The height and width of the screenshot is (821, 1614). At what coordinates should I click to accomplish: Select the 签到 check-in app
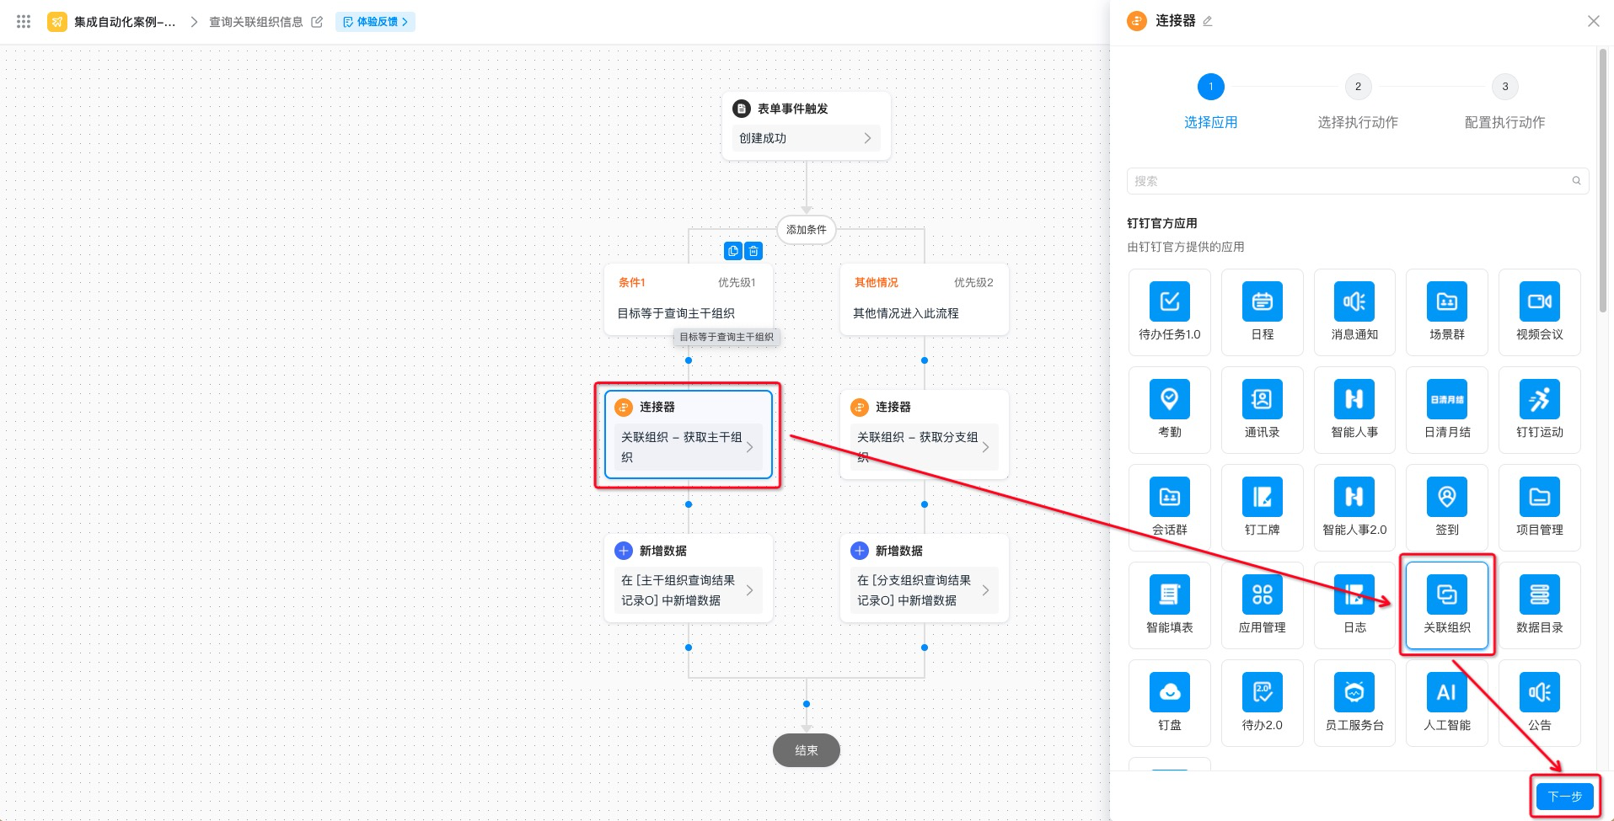tap(1447, 508)
